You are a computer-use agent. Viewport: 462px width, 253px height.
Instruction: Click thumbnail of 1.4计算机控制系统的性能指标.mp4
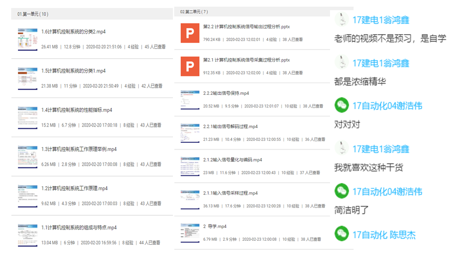(28, 117)
